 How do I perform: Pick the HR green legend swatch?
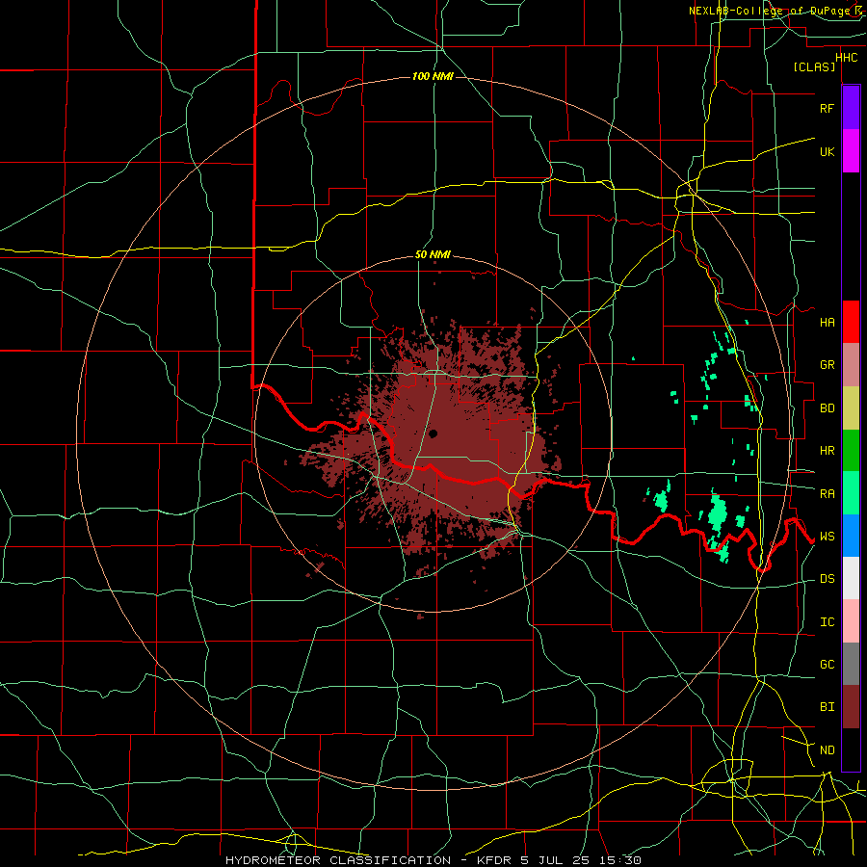tap(851, 450)
